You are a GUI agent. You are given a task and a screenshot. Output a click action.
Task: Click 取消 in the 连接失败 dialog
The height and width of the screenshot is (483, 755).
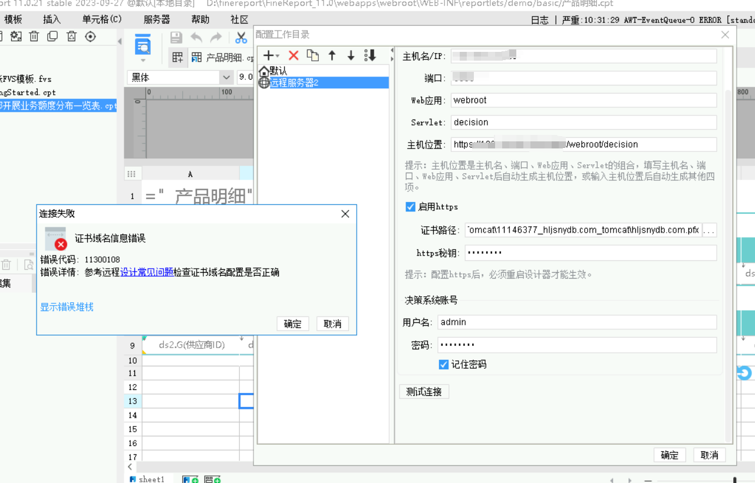(x=332, y=324)
